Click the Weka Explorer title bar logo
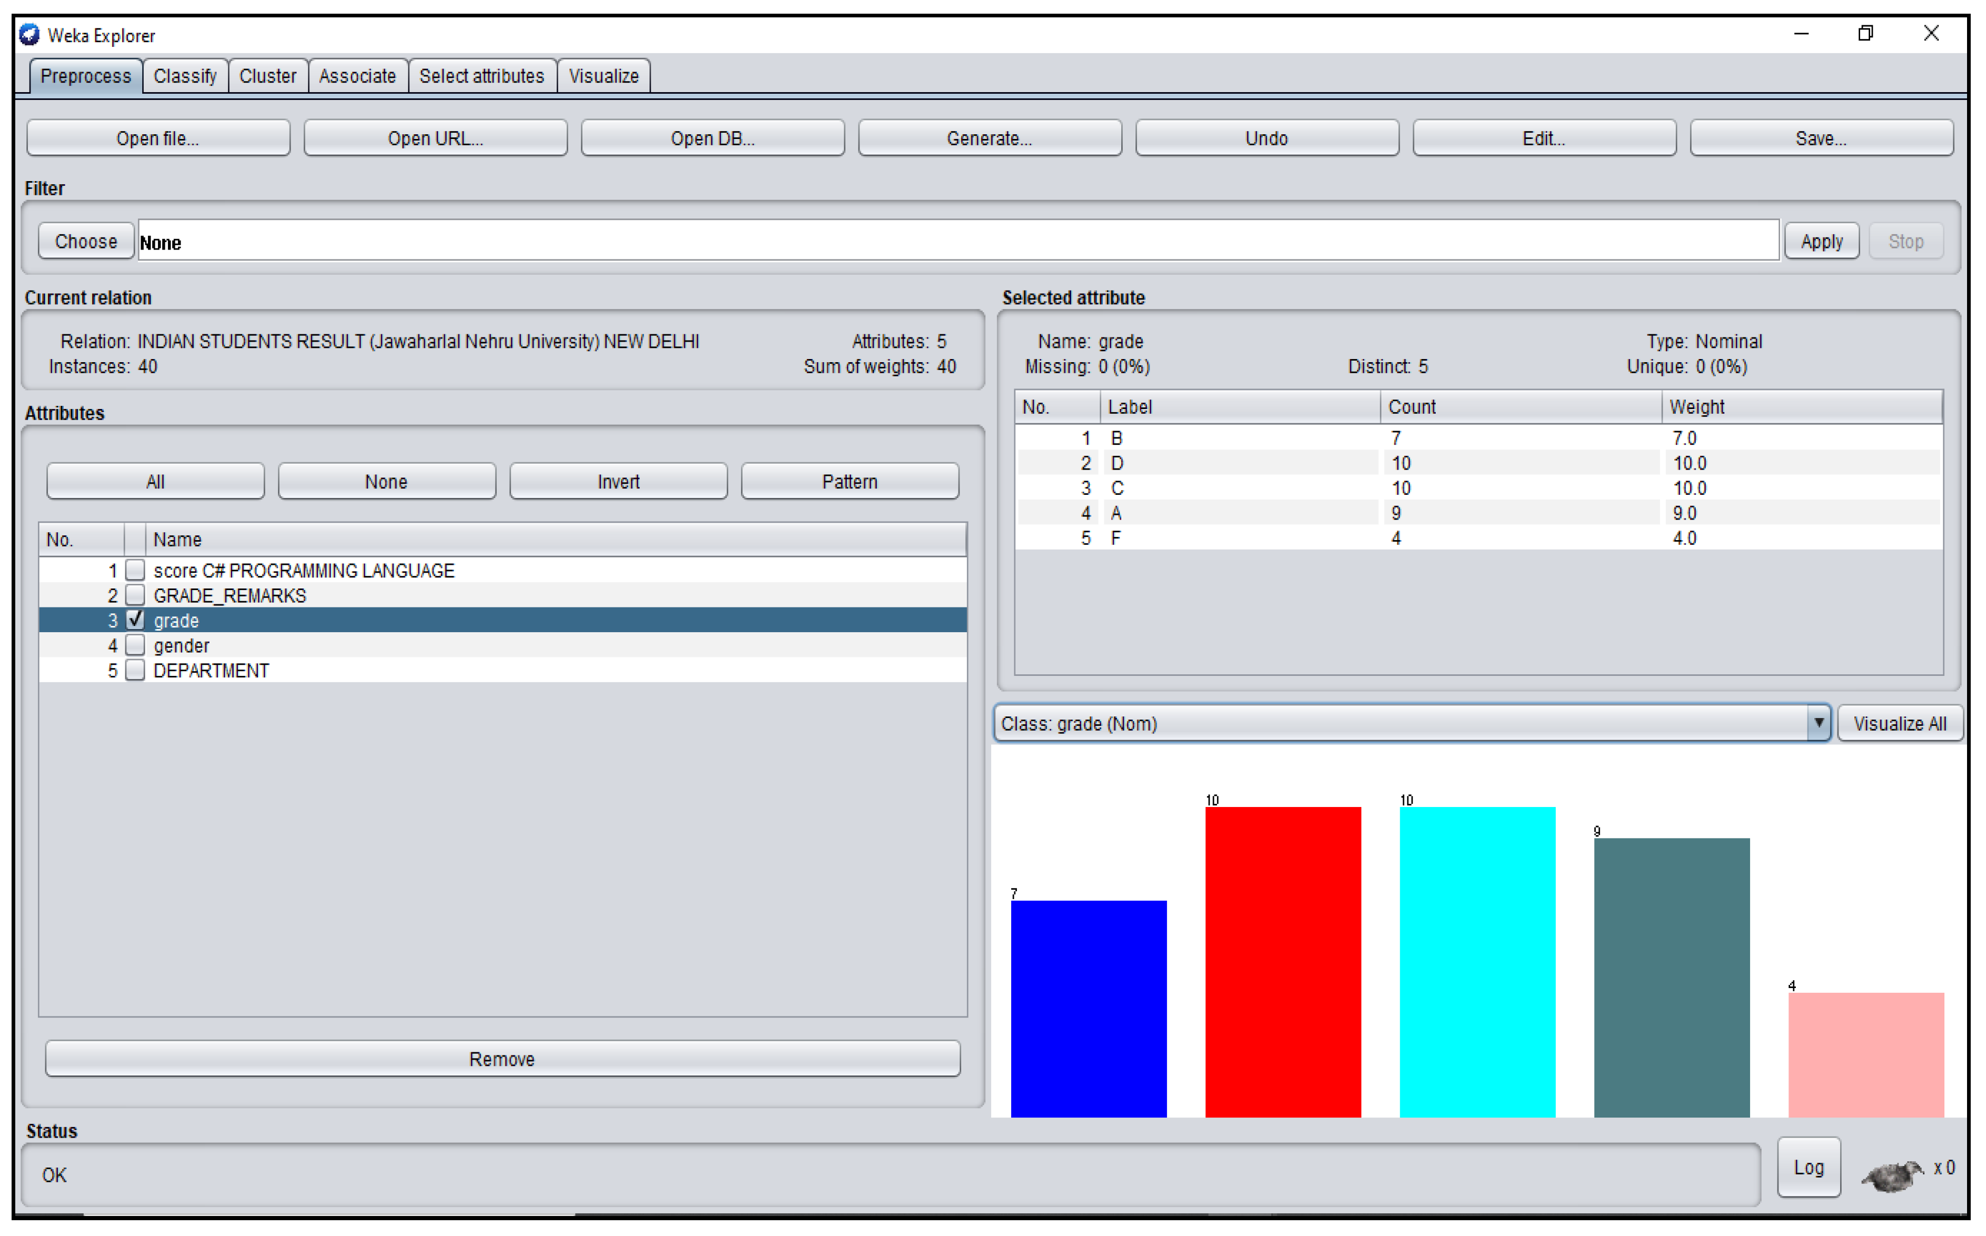 29,34
